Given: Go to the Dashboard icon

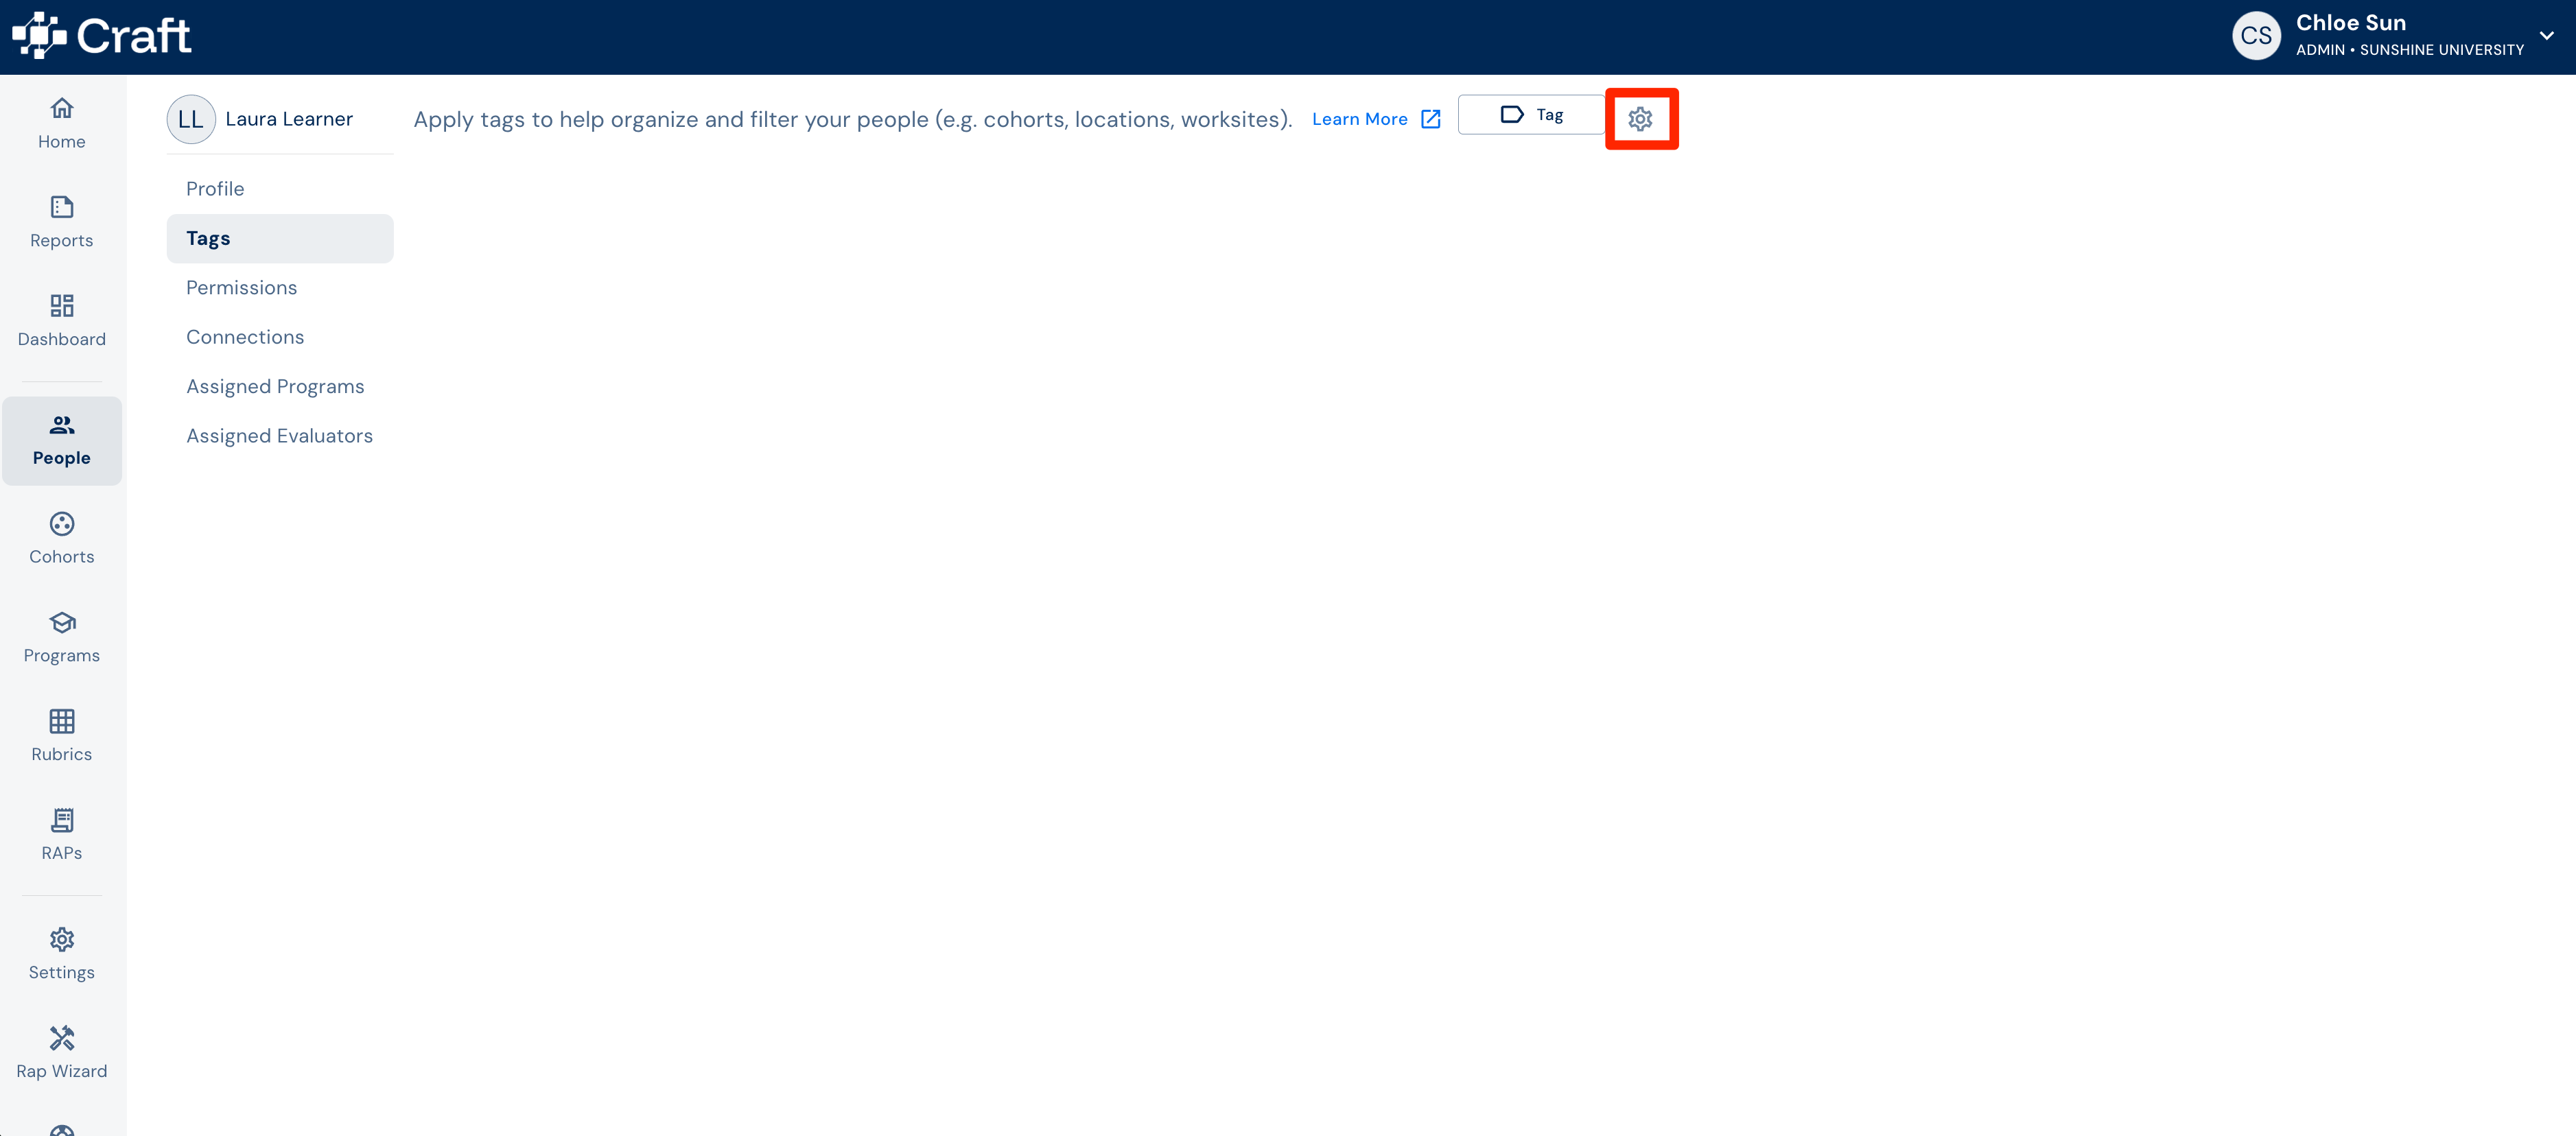Looking at the screenshot, I should coord(62,305).
